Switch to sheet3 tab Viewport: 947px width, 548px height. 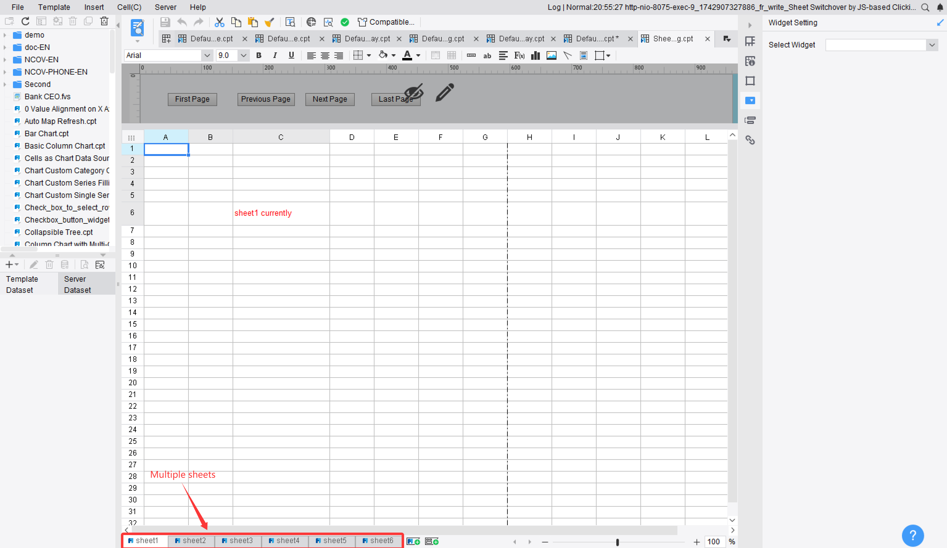point(238,541)
